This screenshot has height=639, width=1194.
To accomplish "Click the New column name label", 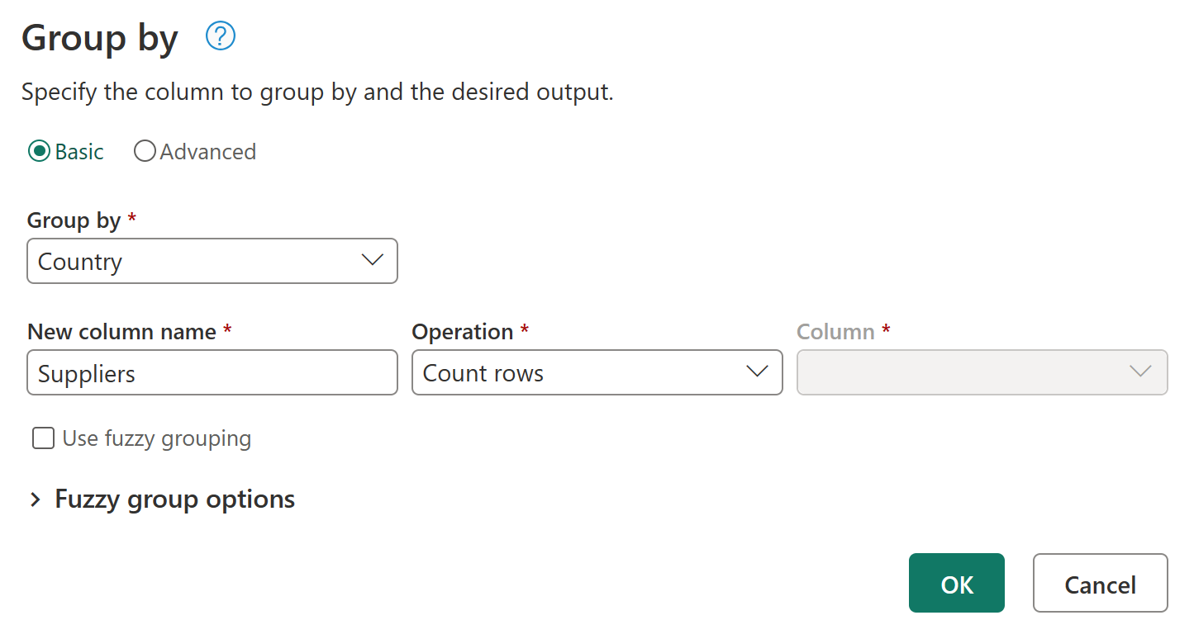I will (x=121, y=331).
